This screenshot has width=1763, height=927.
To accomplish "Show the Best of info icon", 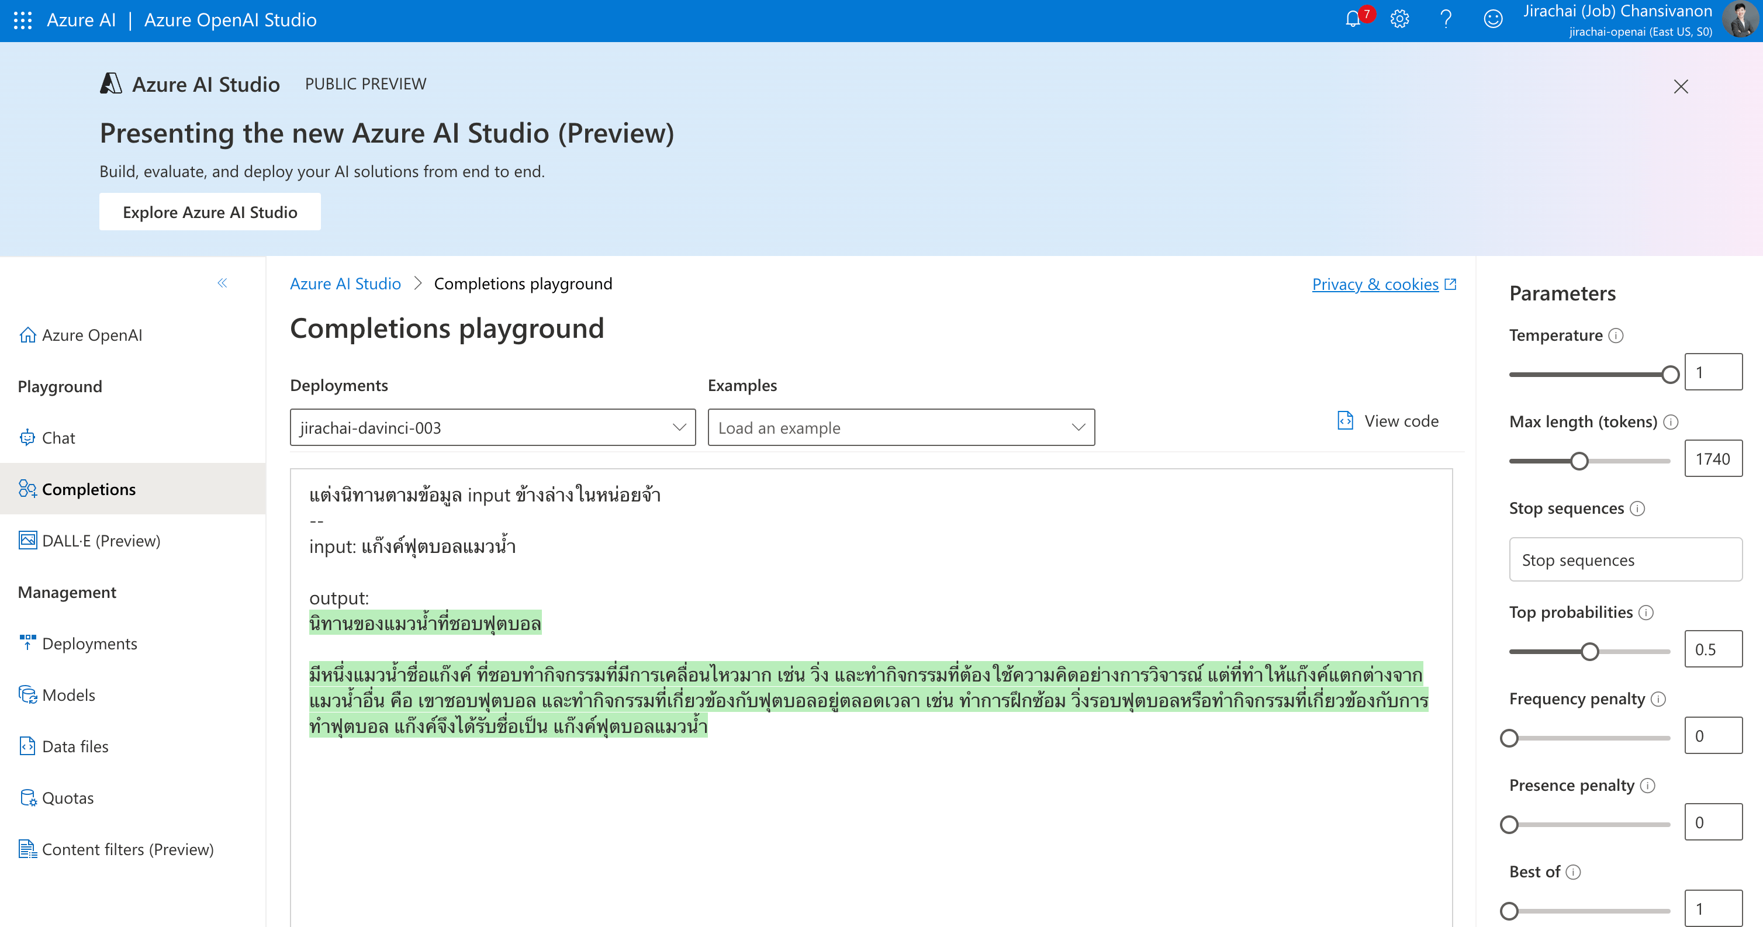I will [1573, 871].
